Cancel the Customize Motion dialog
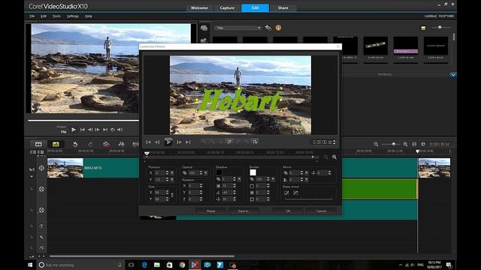 (321, 211)
